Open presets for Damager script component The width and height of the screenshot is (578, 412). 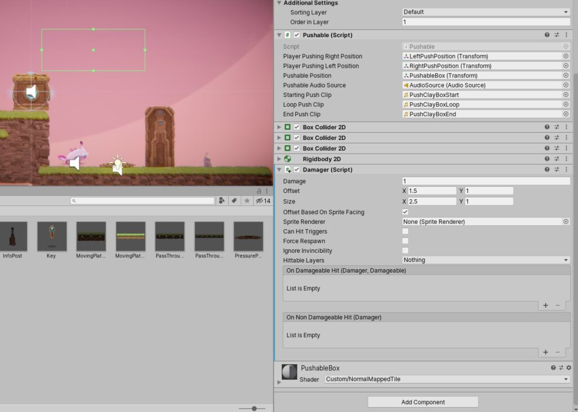pyautogui.click(x=557, y=170)
